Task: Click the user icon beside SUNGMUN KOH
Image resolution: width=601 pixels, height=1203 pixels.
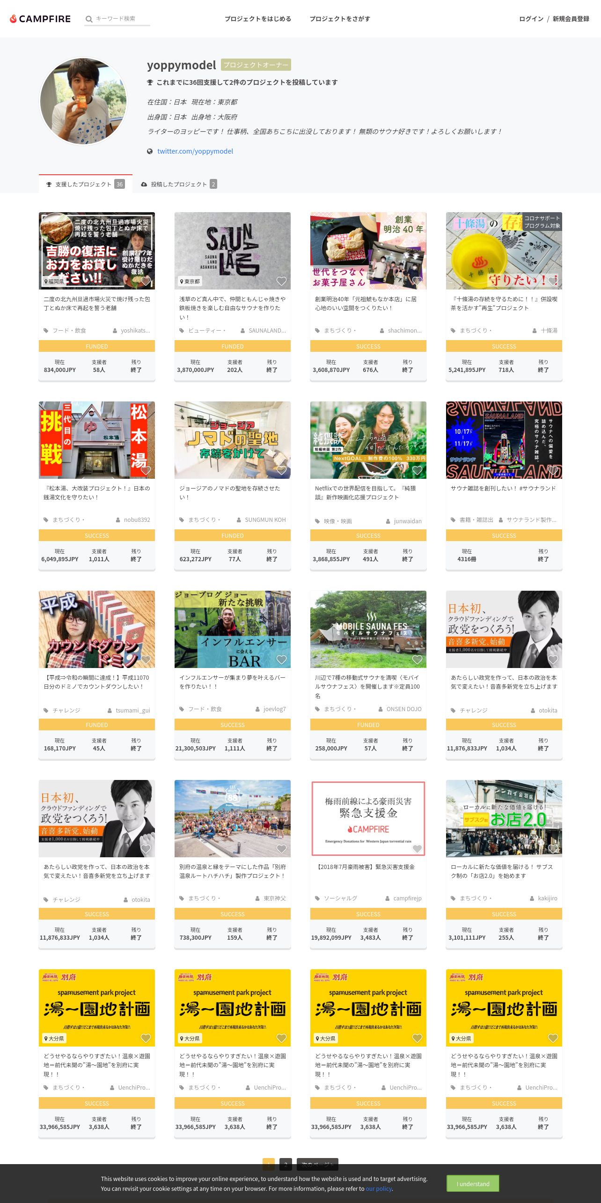Action: pyautogui.click(x=239, y=520)
